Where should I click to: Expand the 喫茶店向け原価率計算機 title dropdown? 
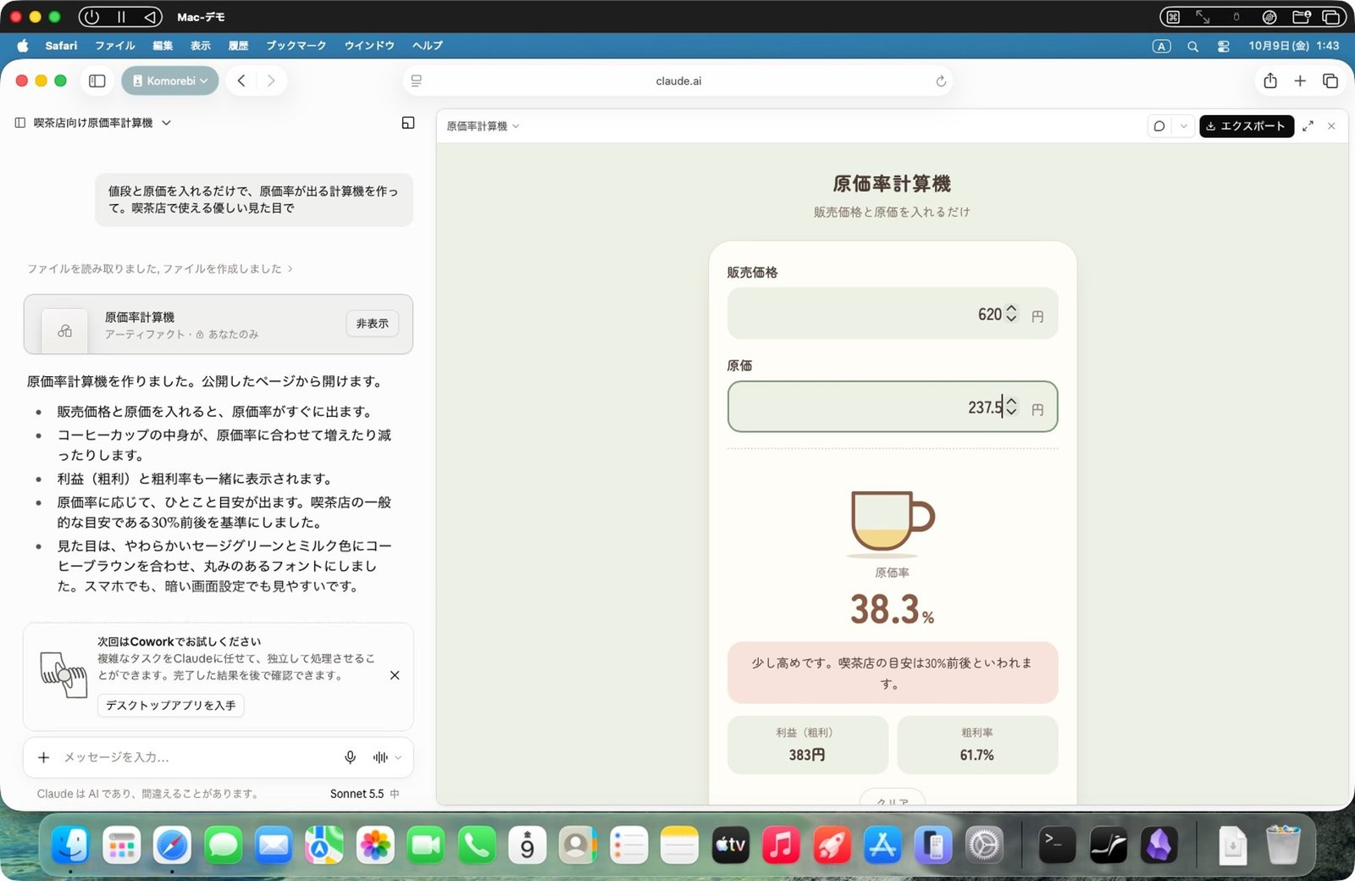click(166, 123)
